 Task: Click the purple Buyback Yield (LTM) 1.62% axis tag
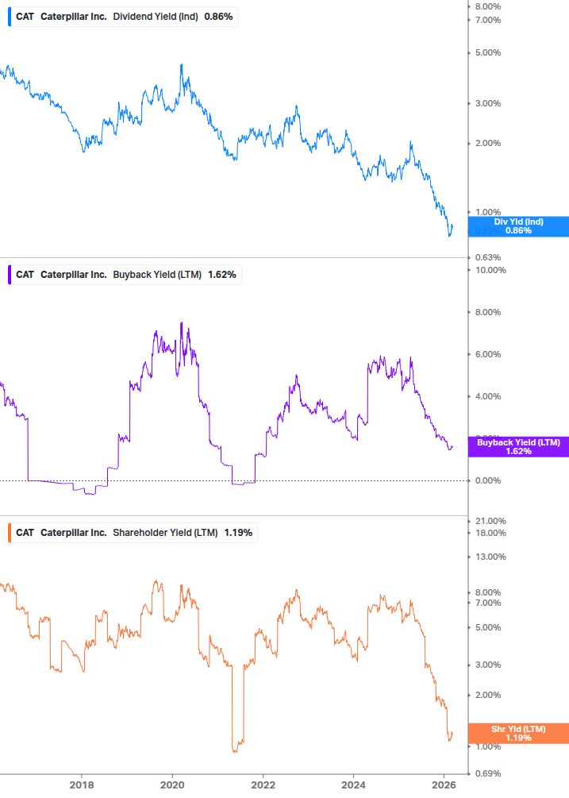click(x=518, y=447)
